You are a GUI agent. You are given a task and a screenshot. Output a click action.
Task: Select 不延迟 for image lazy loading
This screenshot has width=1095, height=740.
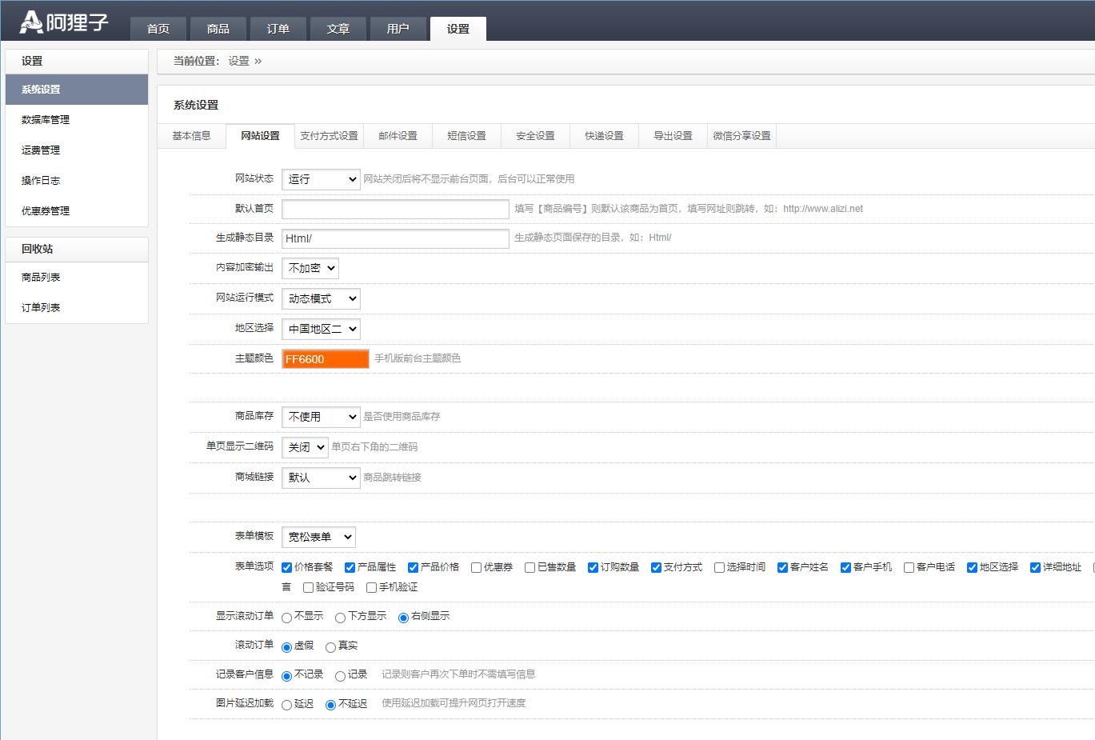point(330,705)
